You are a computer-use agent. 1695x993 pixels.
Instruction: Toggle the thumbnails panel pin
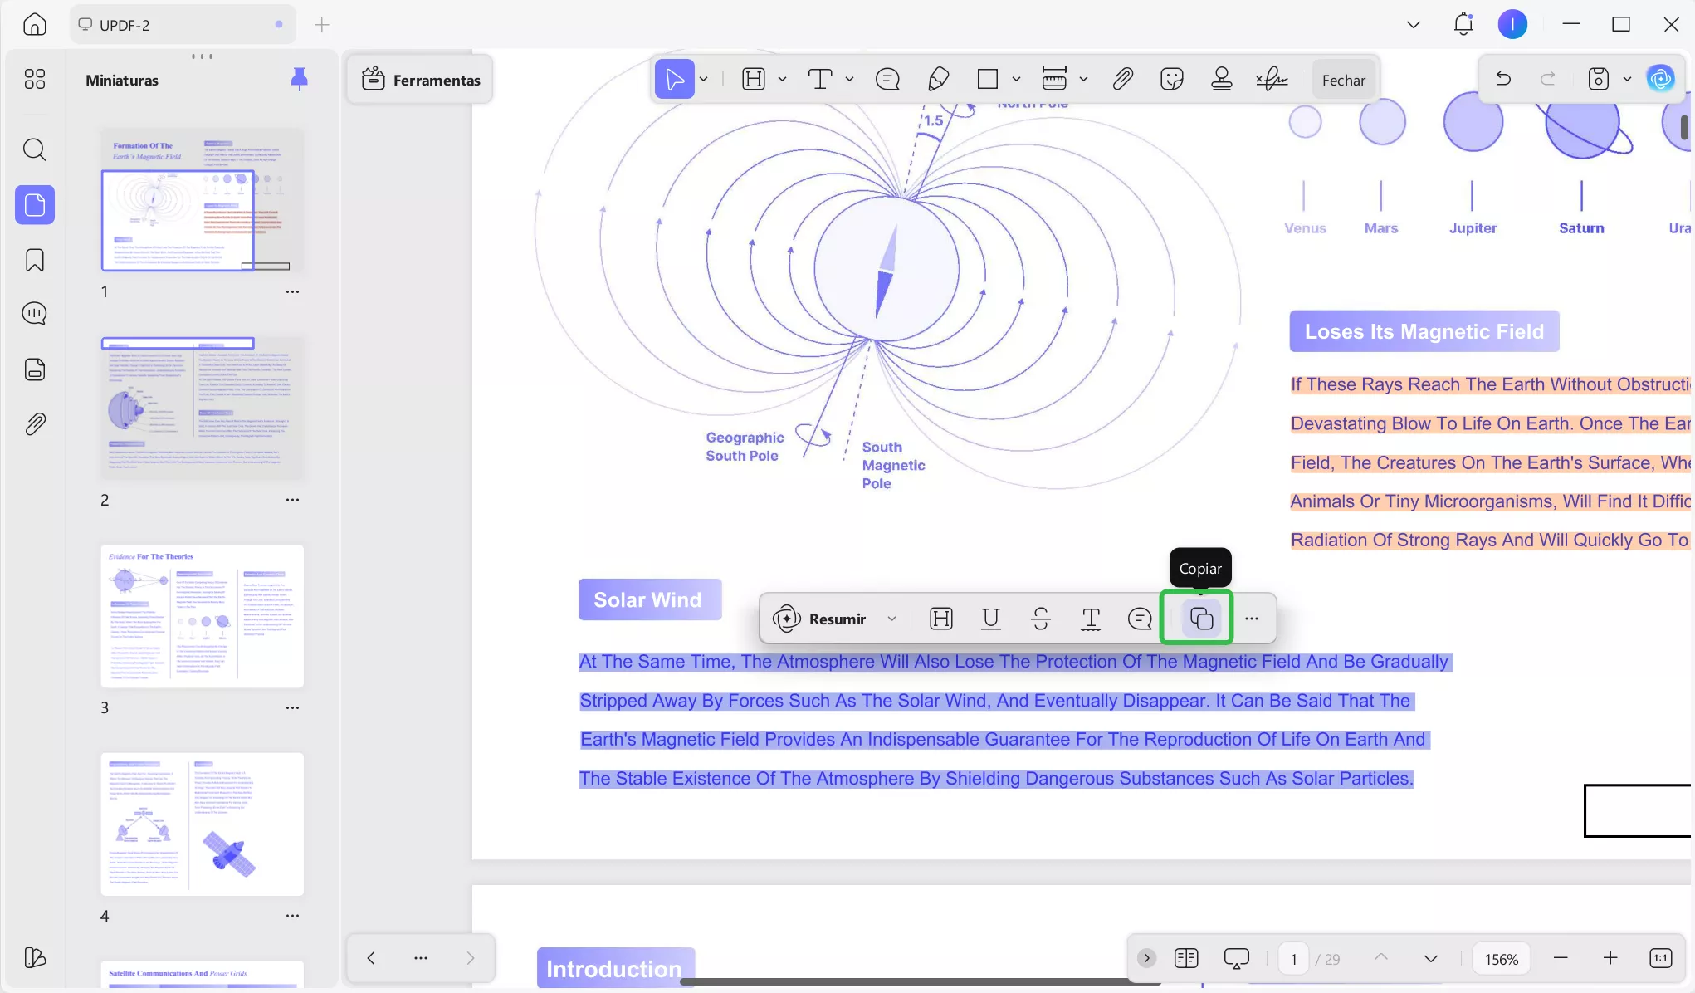(x=299, y=80)
